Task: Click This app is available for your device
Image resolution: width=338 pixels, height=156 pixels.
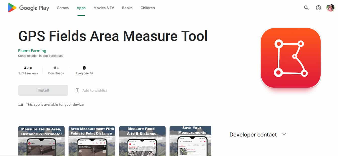Action: coord(55,104)
